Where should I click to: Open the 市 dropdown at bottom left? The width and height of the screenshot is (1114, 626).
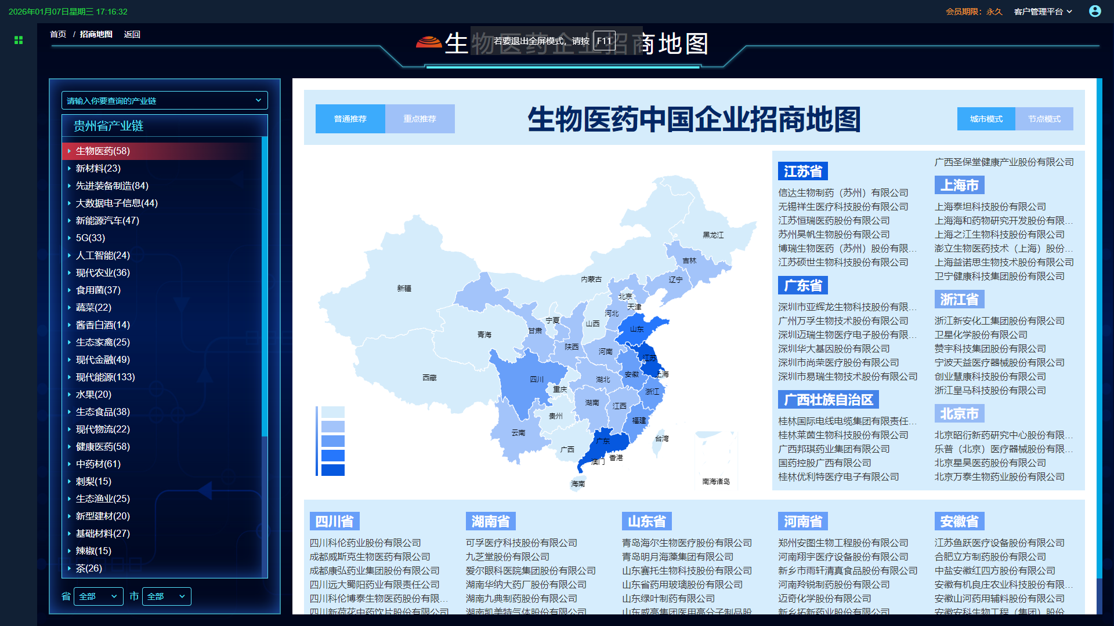click(167, 596)
